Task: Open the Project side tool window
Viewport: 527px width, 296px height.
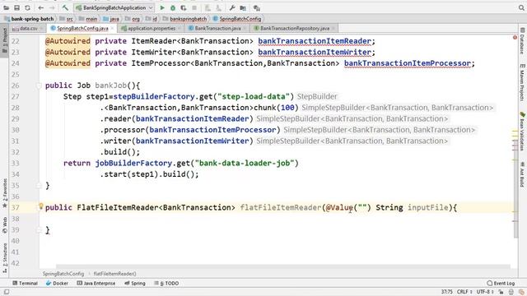Action: tap(5, 40)
